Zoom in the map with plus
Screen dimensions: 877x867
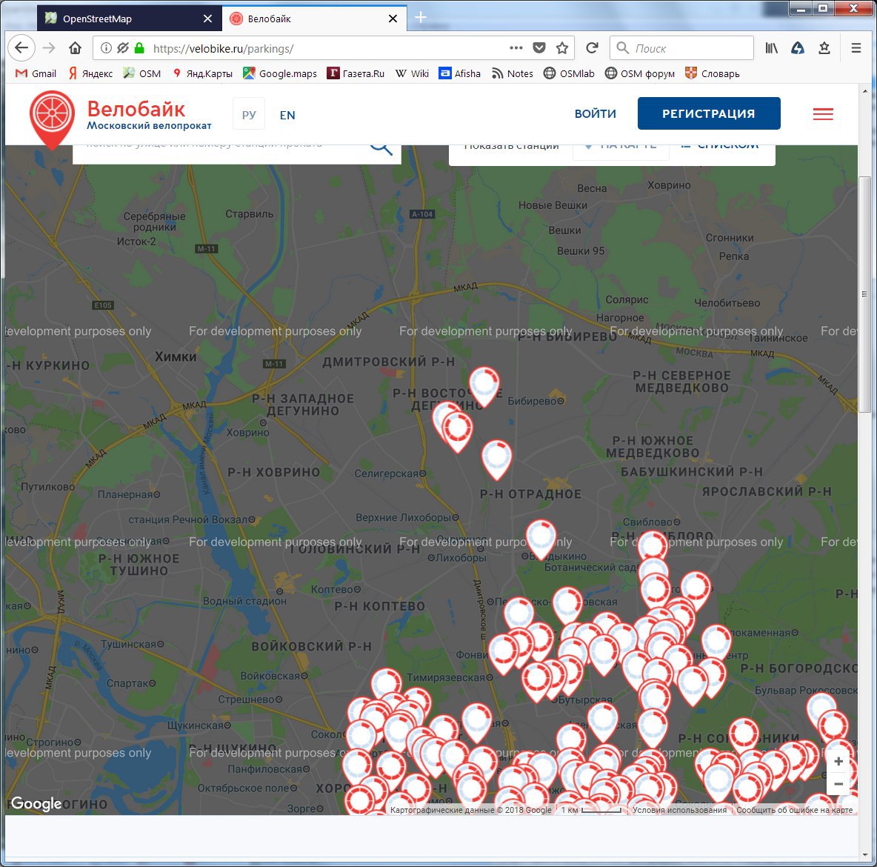click(838, 761)
